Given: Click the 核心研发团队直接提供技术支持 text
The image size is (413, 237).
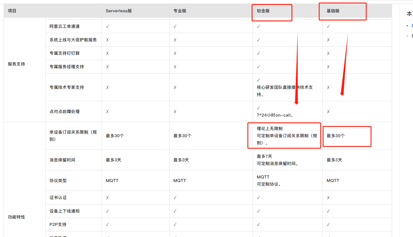Looking at the screenshot, I should click(x=285, y=91).
